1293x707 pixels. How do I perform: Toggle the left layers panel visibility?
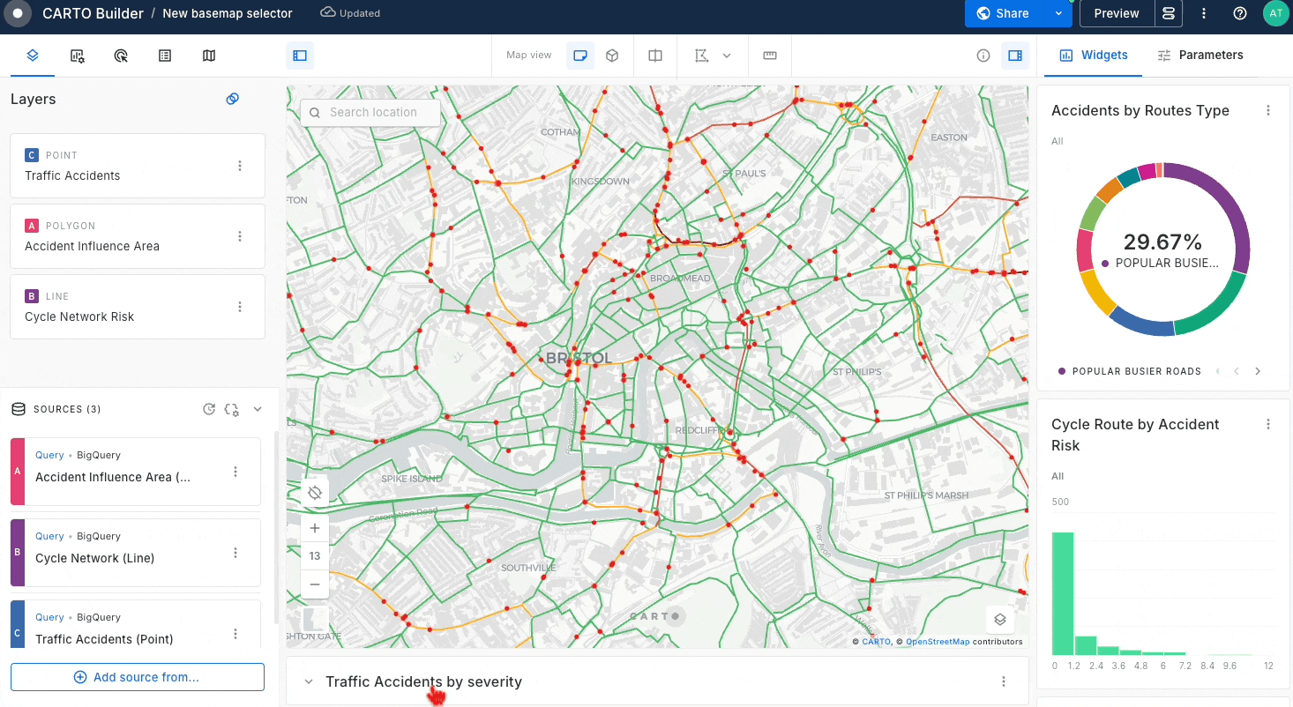[x=300, y=56]
